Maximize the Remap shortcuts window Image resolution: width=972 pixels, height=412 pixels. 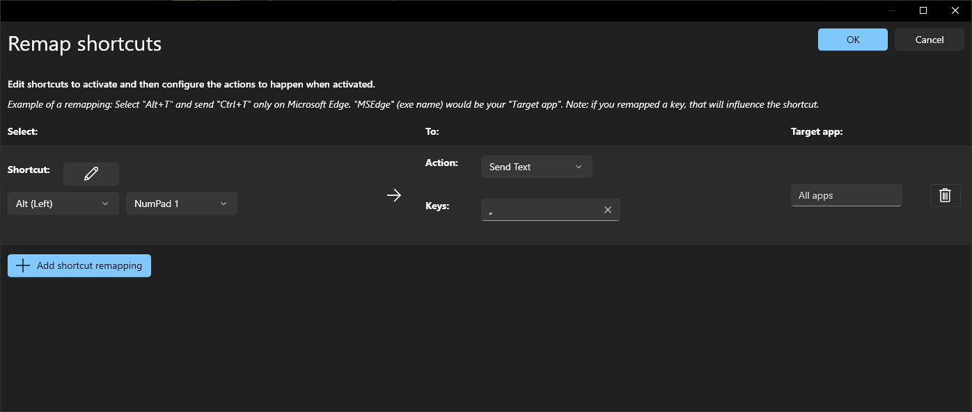point(923,10)
